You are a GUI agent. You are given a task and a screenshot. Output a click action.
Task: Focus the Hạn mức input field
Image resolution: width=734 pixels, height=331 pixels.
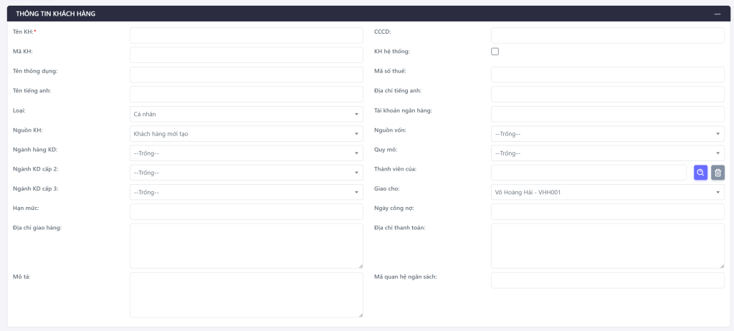(246, 211)
